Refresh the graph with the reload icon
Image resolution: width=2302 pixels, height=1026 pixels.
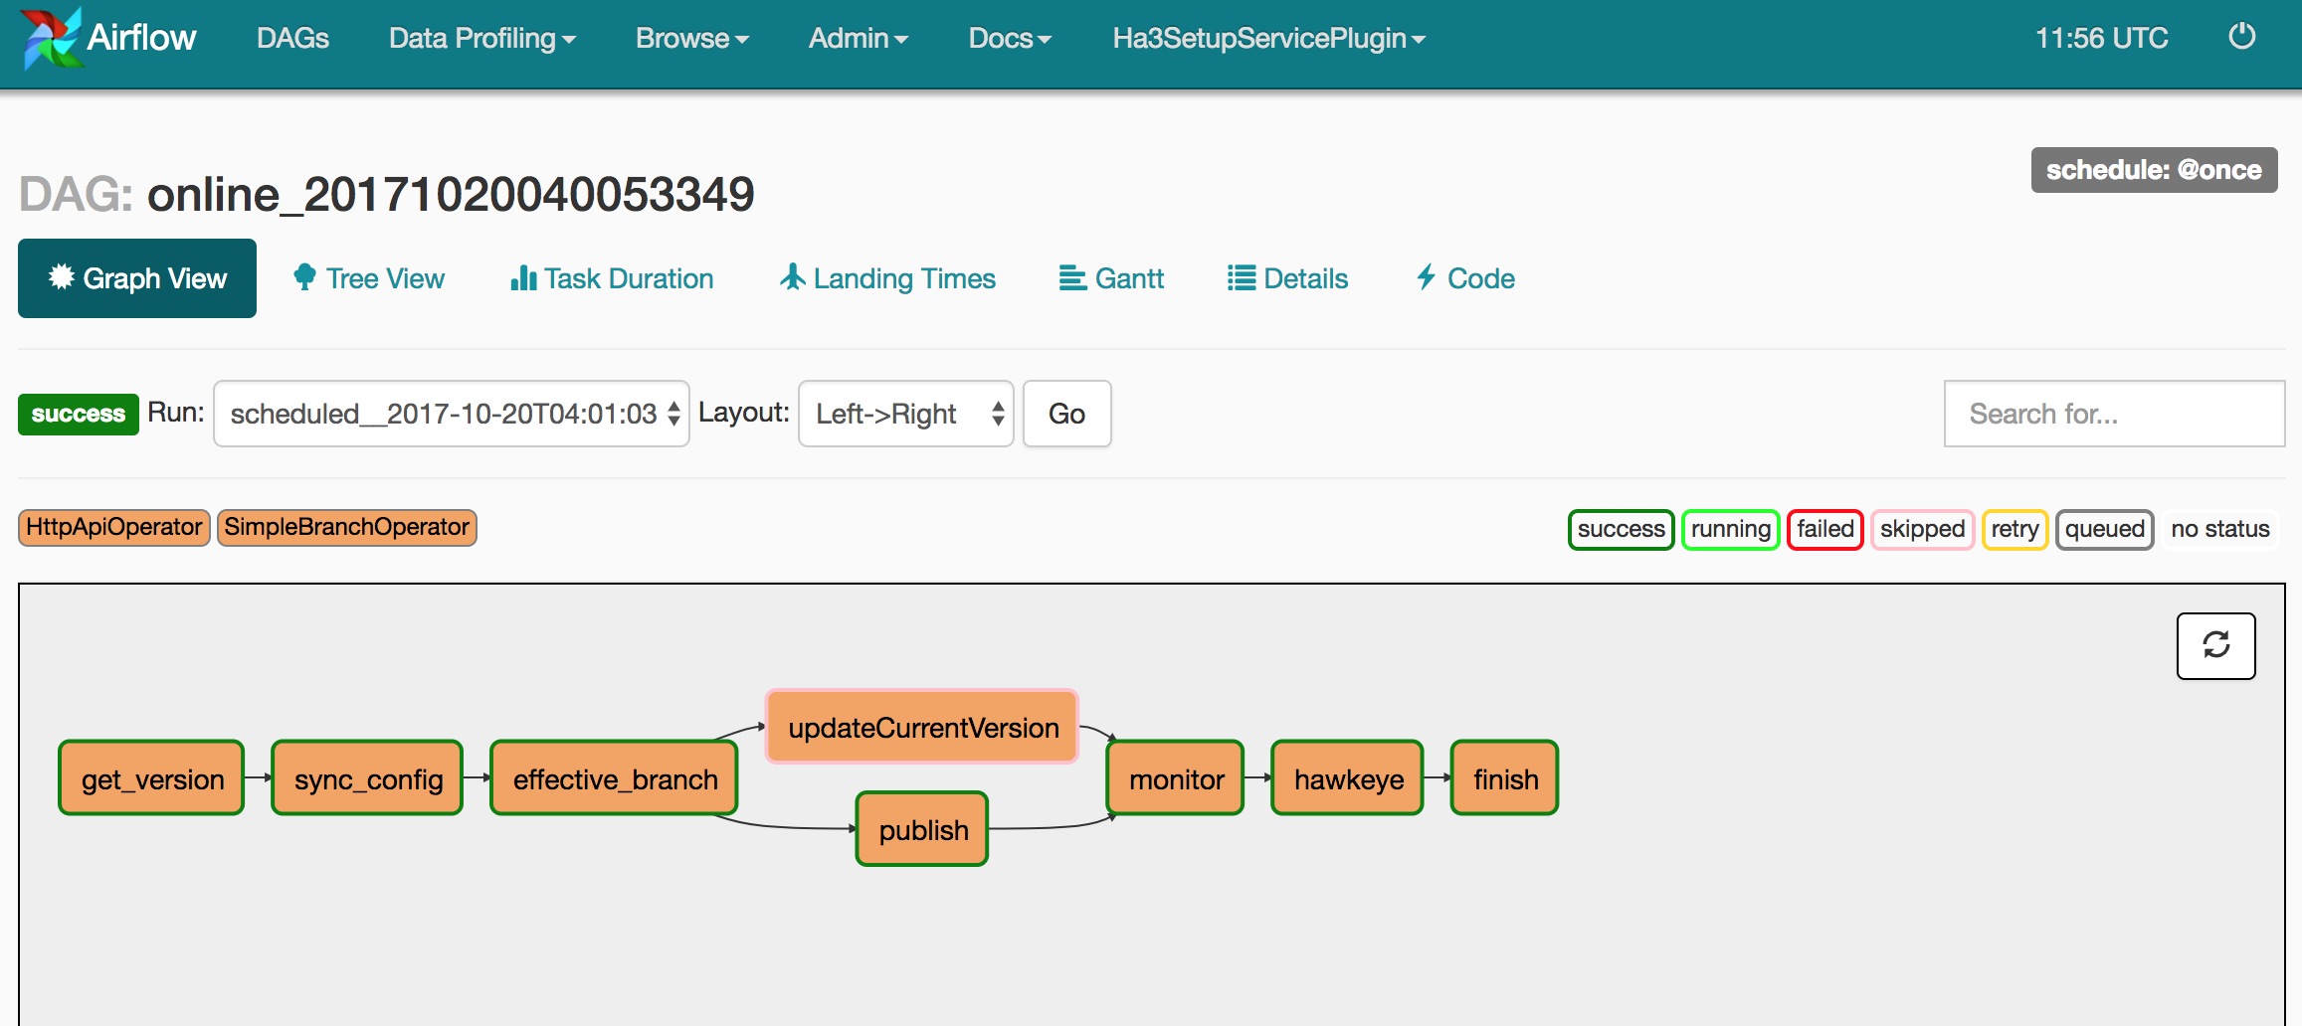point(2215,645)
